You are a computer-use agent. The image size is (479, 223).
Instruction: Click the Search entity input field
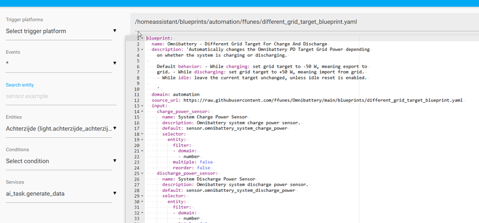[x=61, y=96]
